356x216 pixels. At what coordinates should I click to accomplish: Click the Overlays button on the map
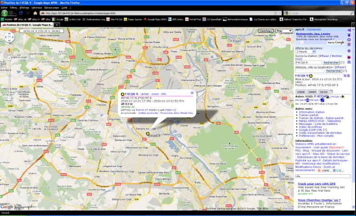click(x=266, y=31)
